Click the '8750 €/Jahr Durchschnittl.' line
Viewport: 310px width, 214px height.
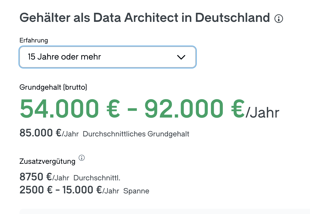pos(70,177)
